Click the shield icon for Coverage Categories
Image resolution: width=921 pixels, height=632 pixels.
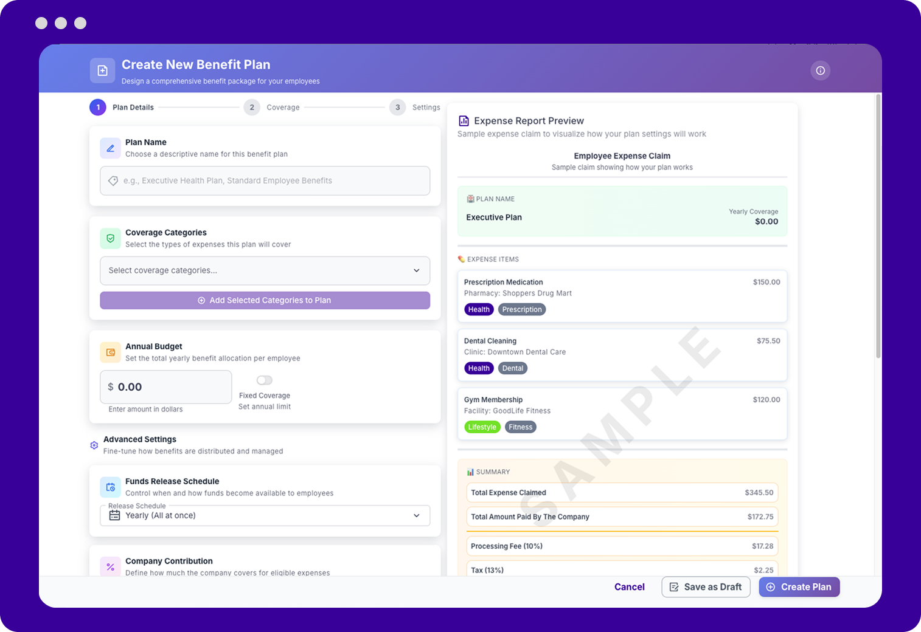110,238
